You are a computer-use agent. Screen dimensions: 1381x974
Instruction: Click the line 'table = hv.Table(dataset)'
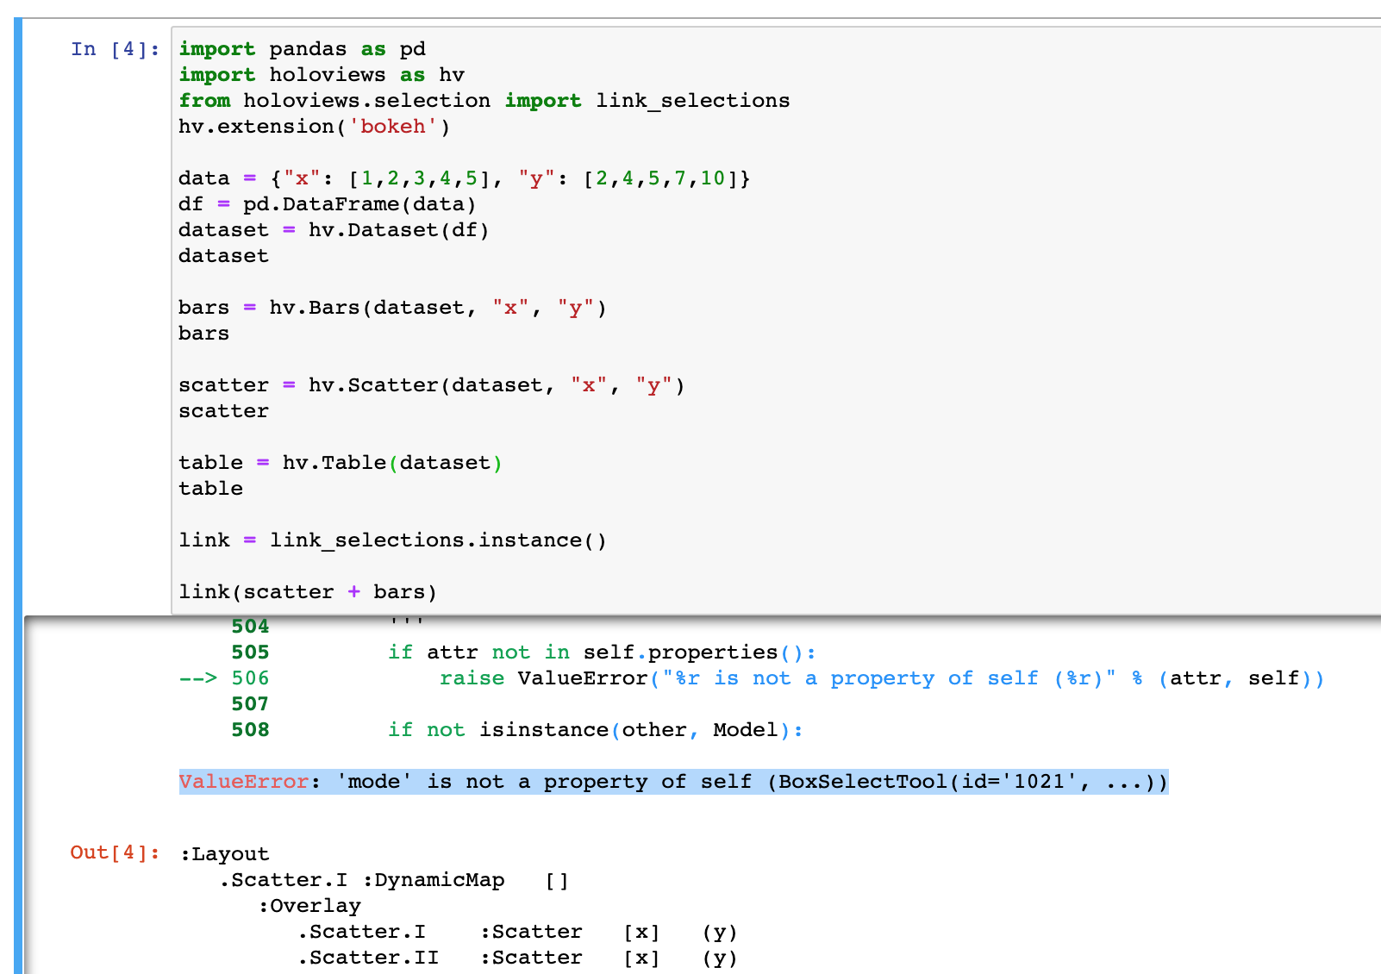[x=341, y=463]
